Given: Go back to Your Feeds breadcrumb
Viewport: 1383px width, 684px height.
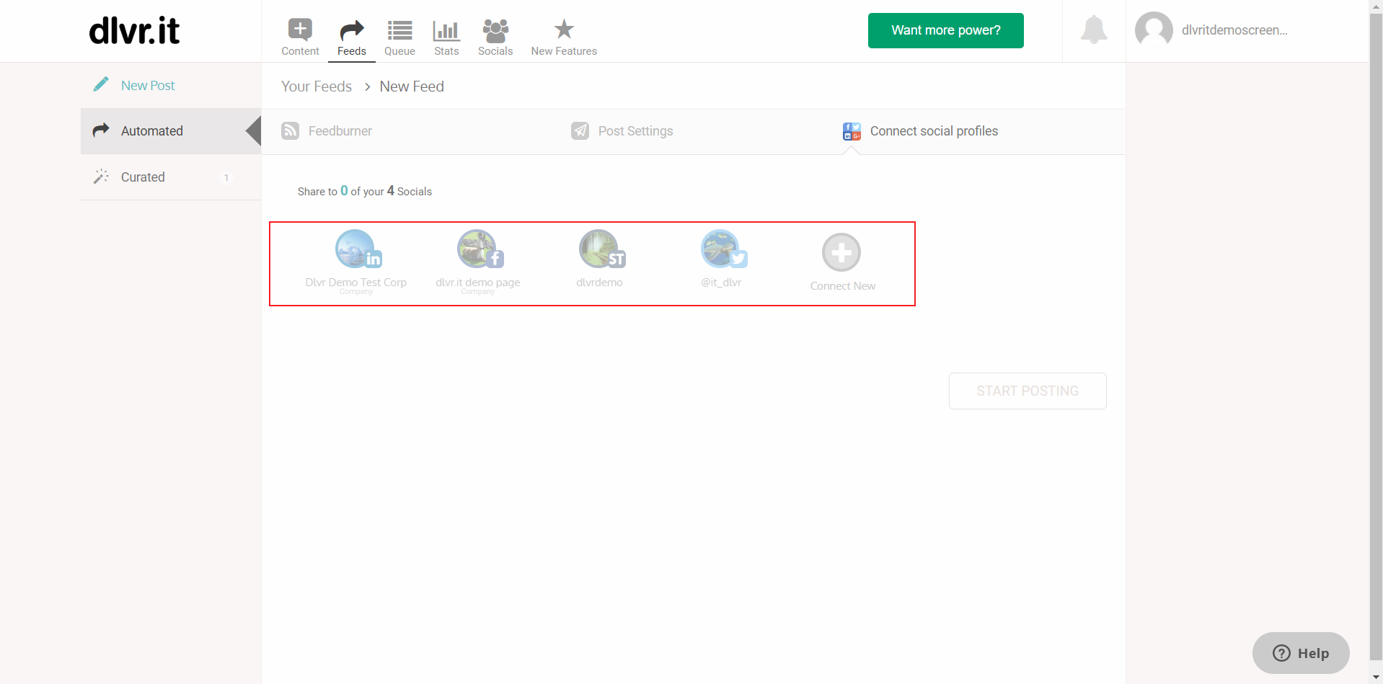Looking at the screenshot, I should click(317, 86).
